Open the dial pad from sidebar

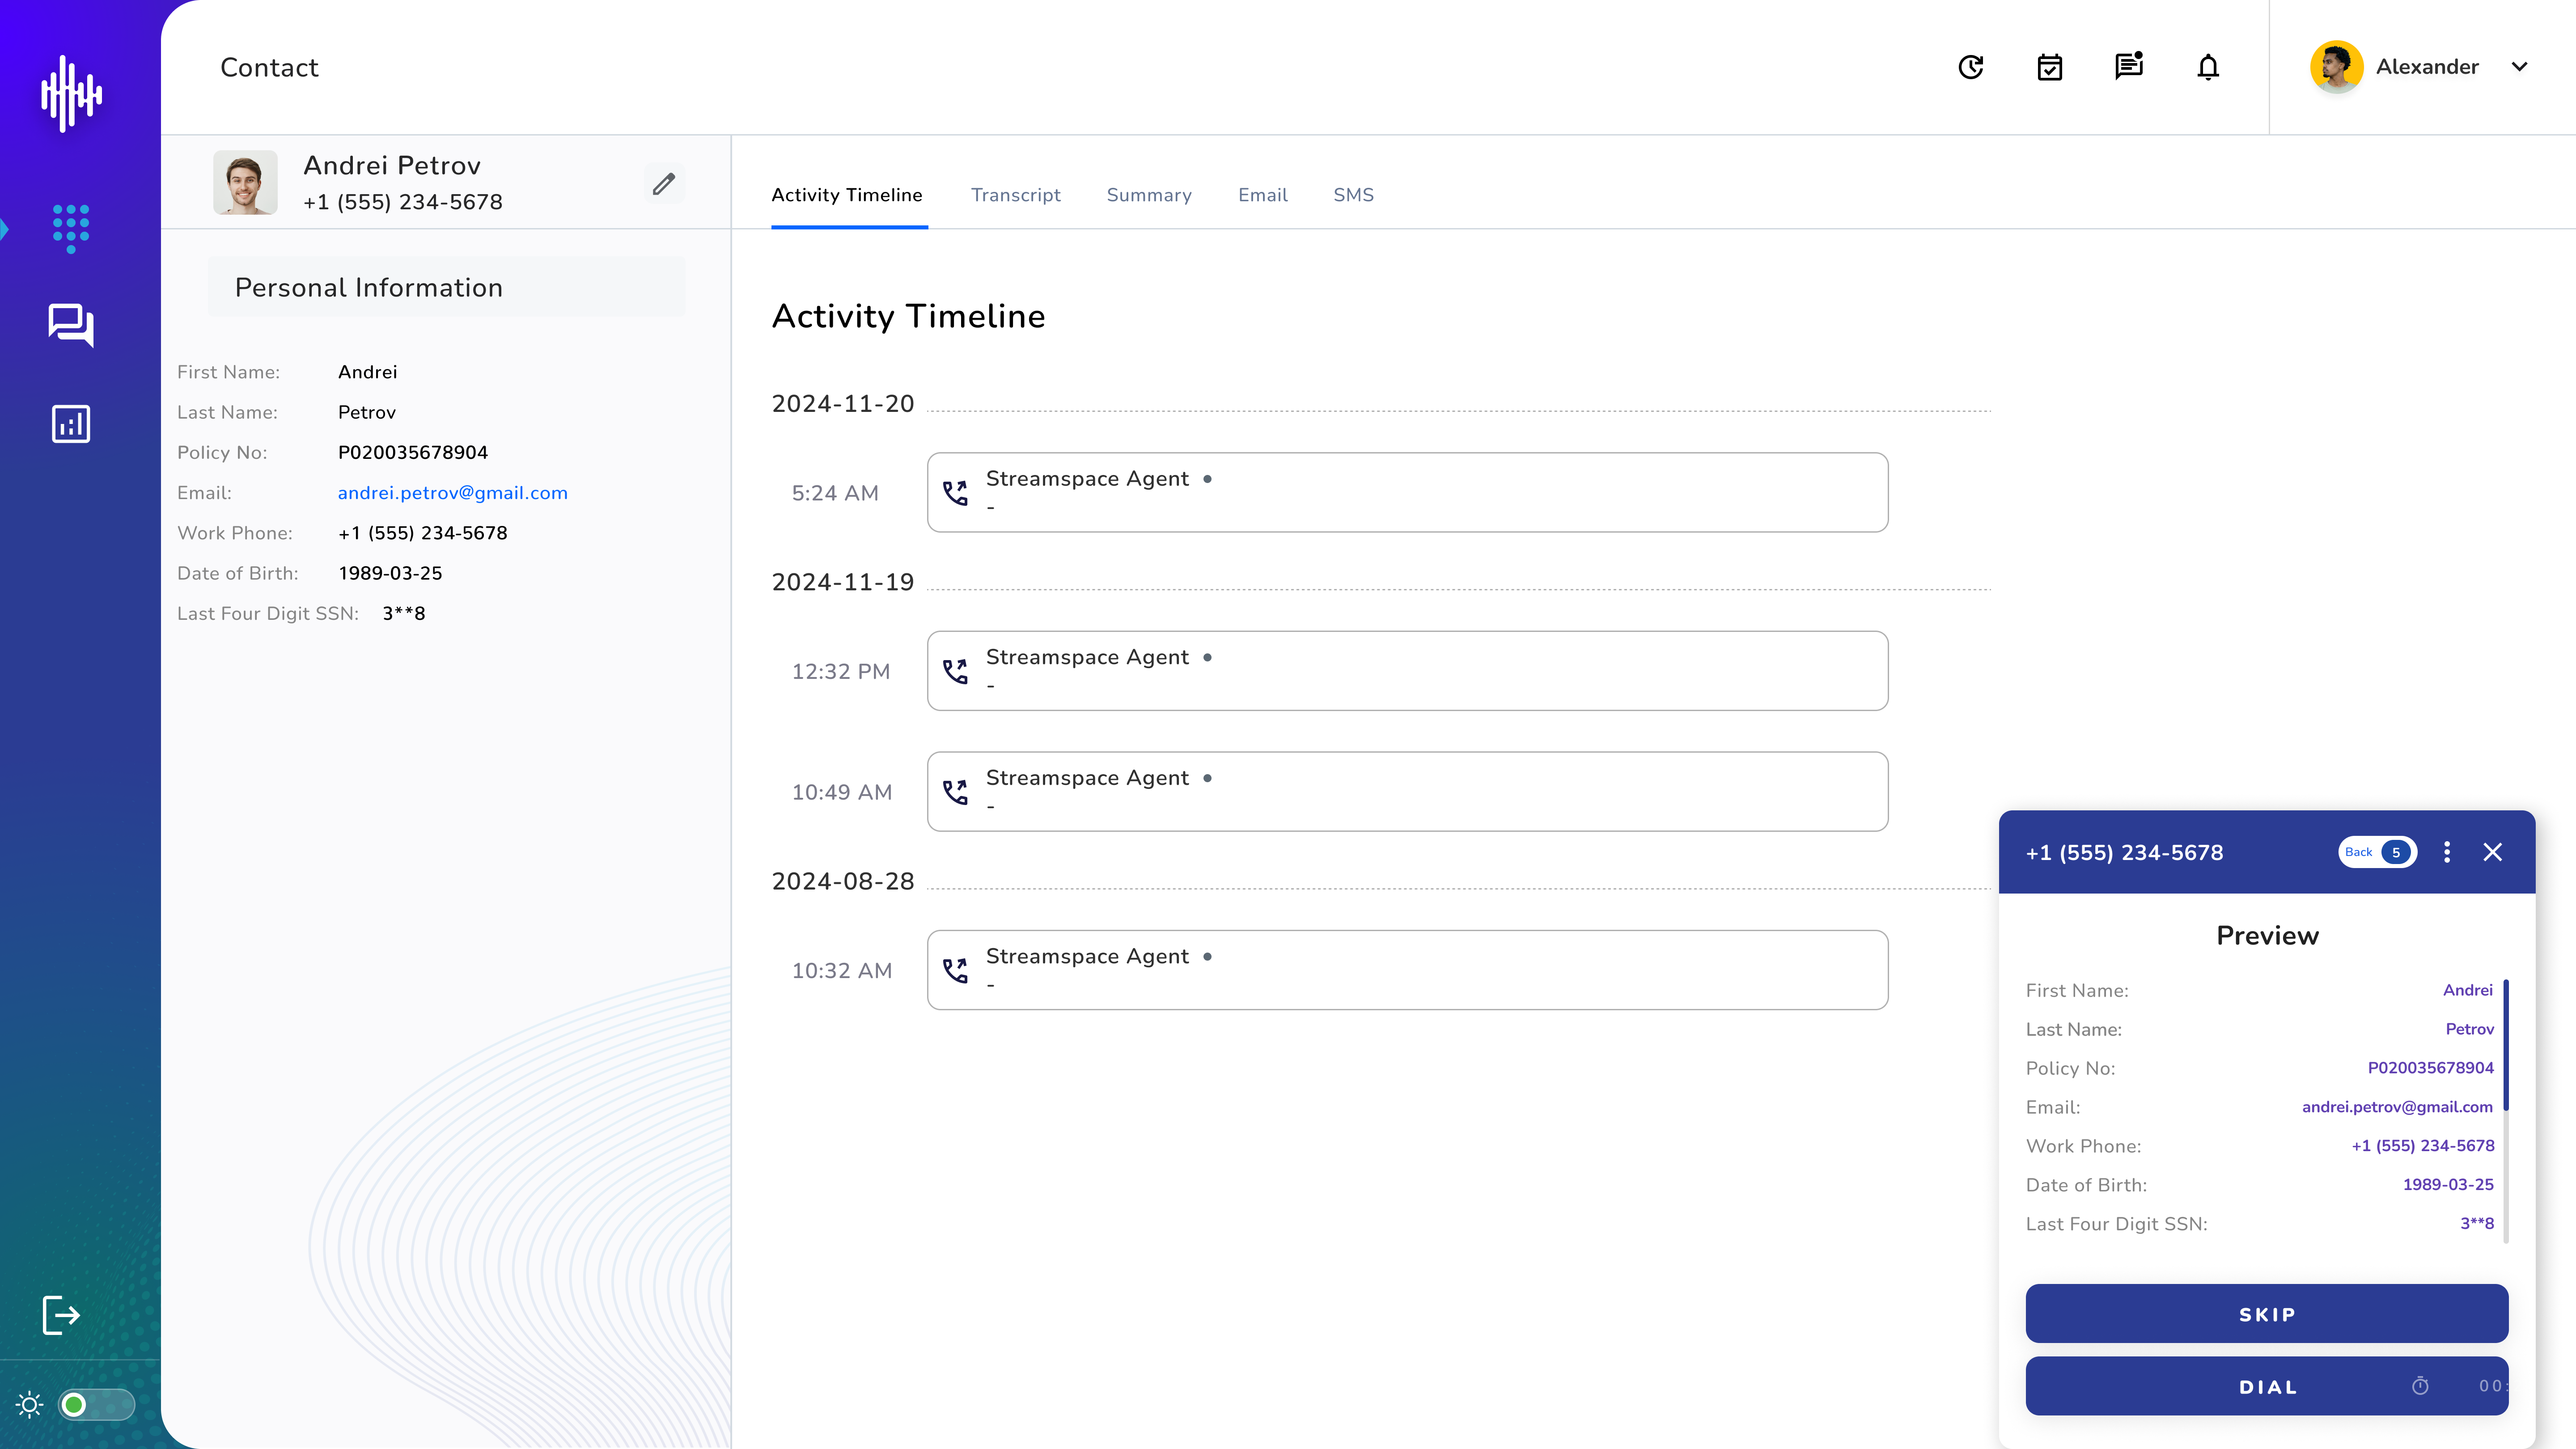71,228
